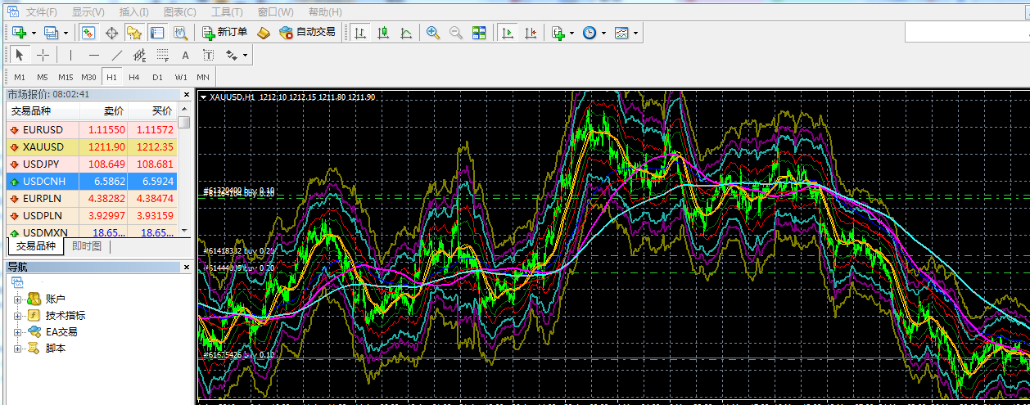Open MetaEditor via the yellow book icon
Image resolution: width=1030 pixels, height=405 pixels.
tap(263, 33)
